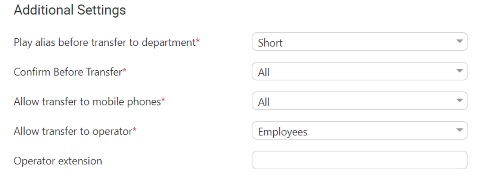Click the mobile phones dropdown arrow icon
The image size is (483, 177).
tap(459, 101)
